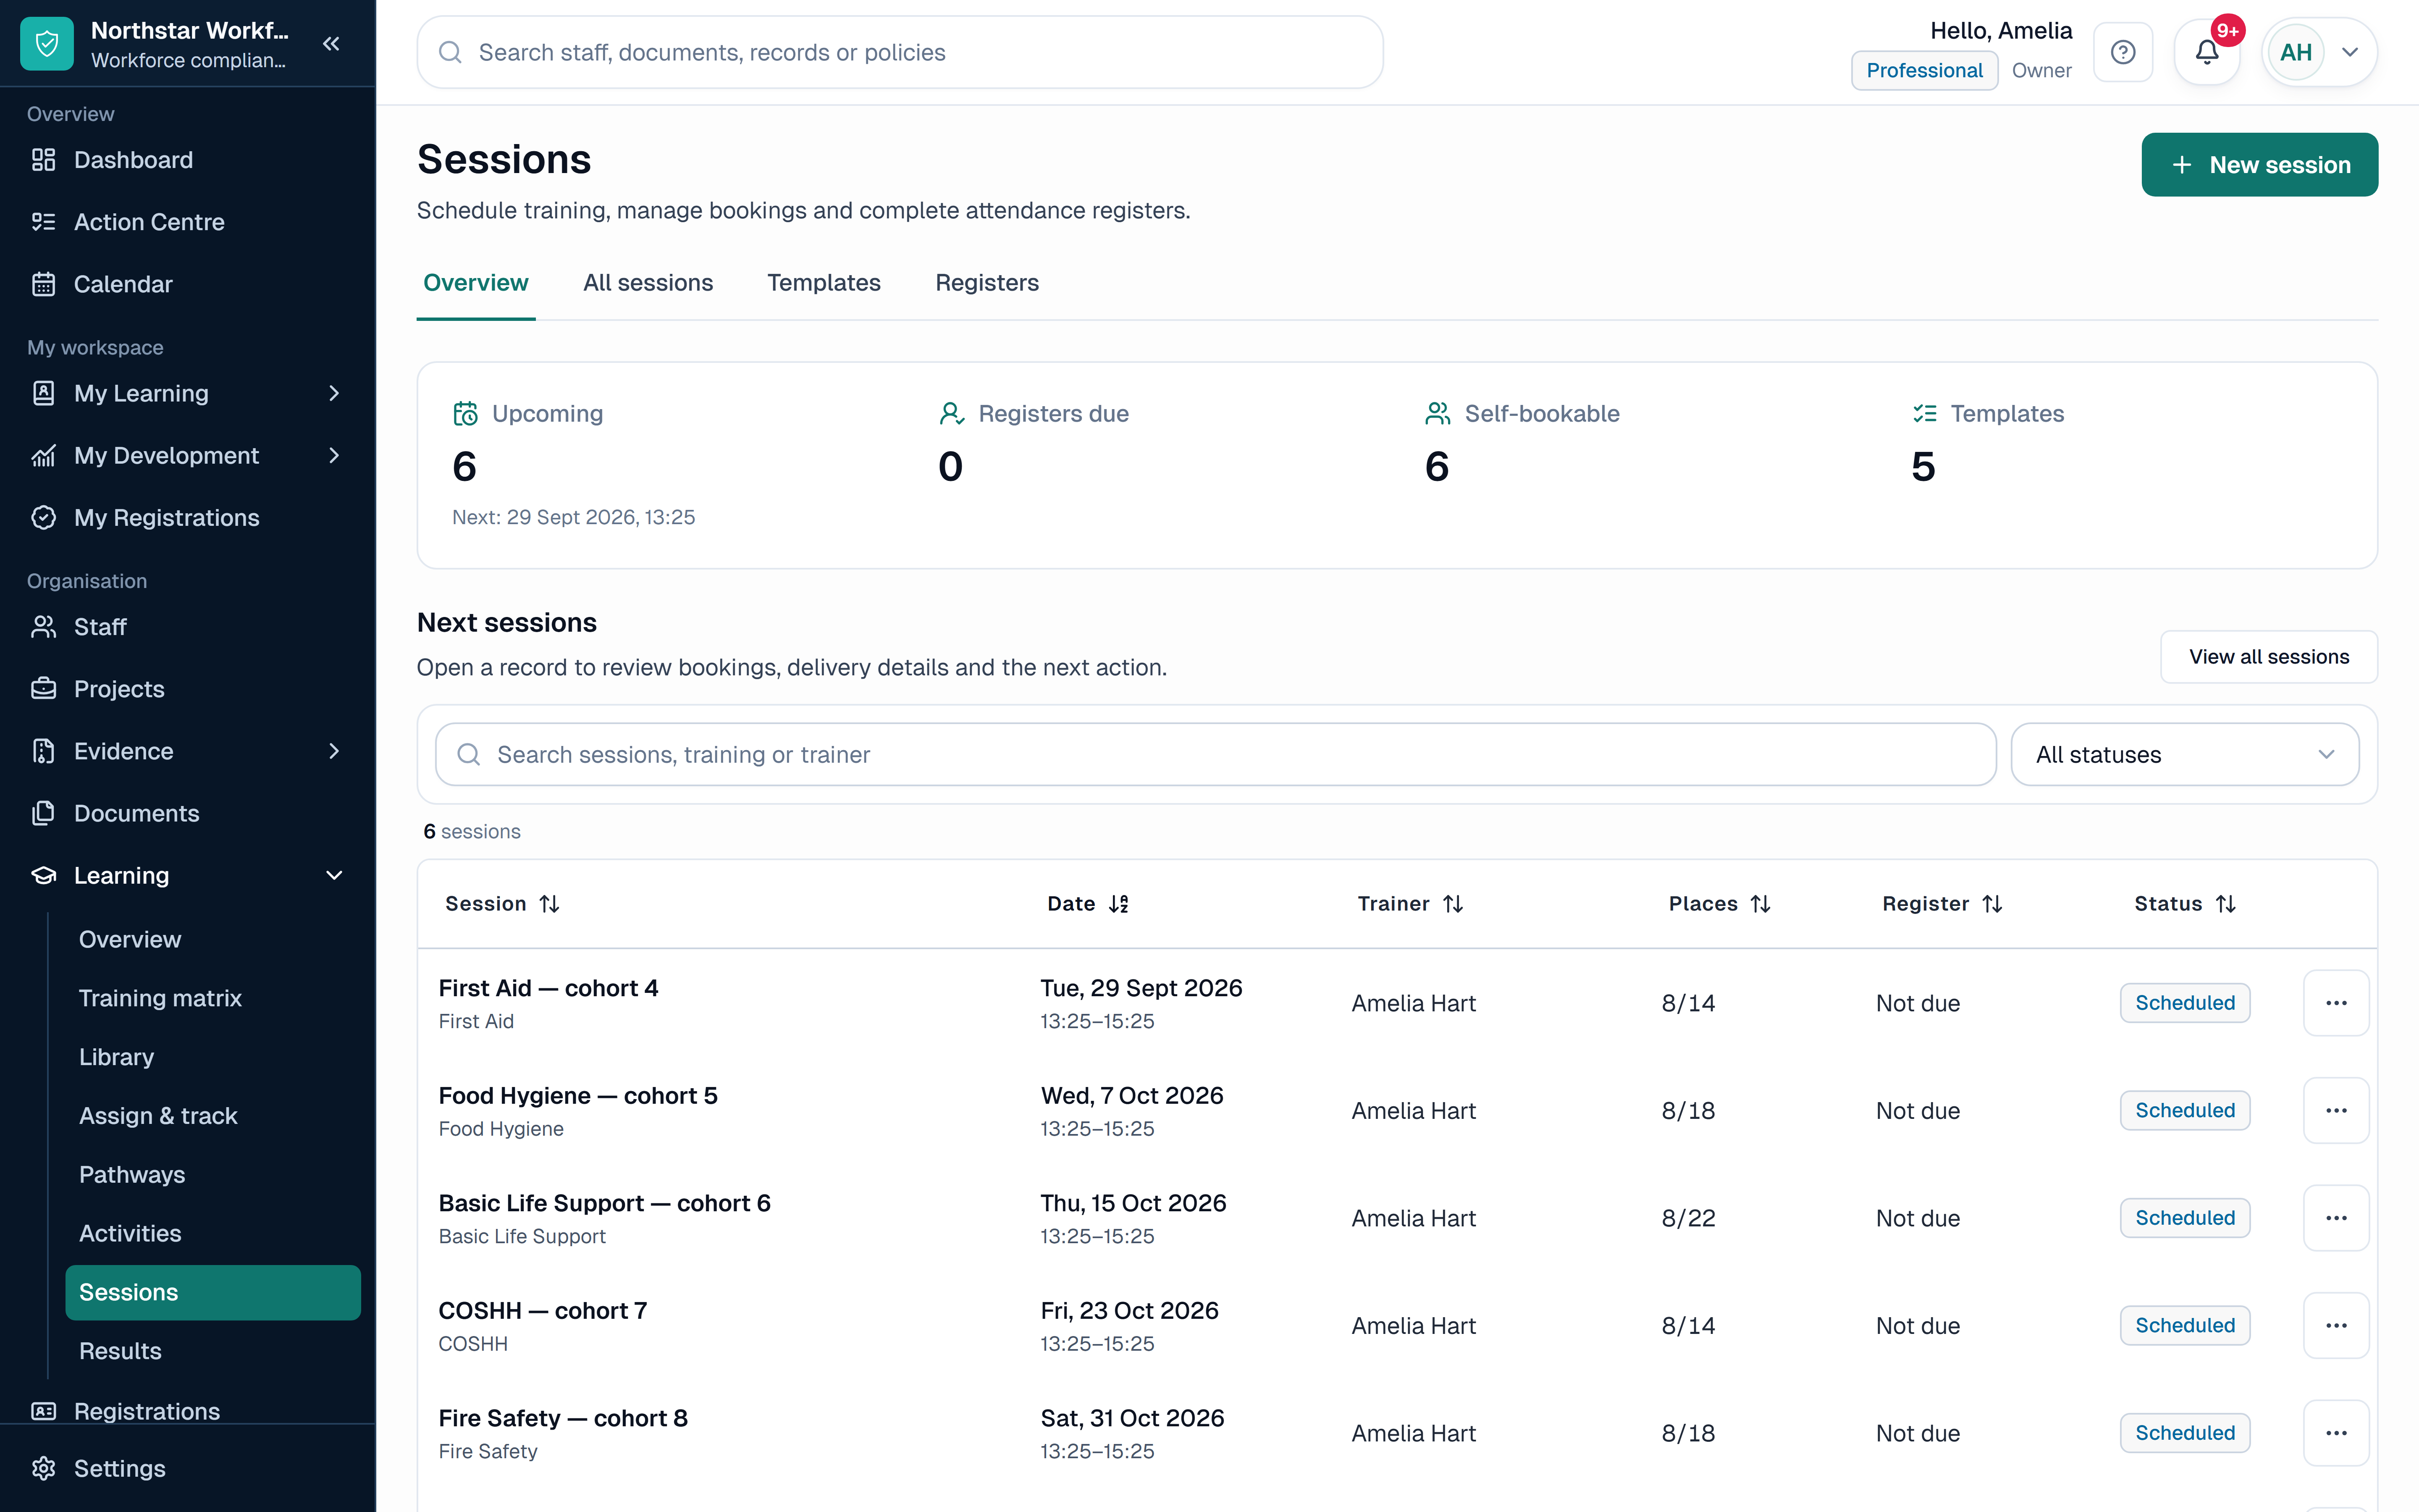Open COSHH — cohort 7 session
This screenshot has width=2419, height=1512.
(543, 1311)
